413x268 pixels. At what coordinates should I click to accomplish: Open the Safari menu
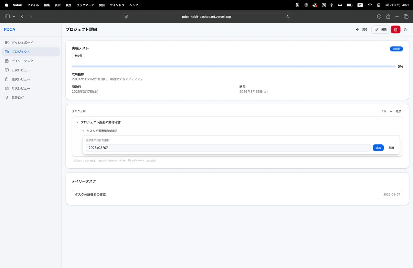18,5
